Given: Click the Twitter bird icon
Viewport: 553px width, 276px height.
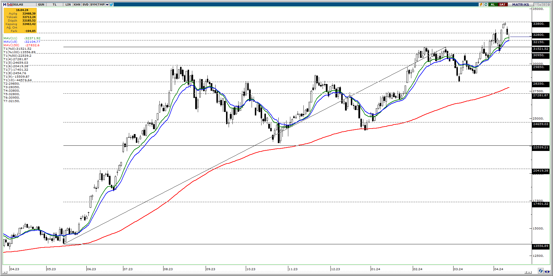Looking at the screenshot, I should (112, 4).
